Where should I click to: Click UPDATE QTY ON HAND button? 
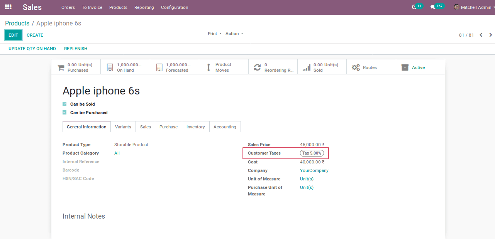tap(32, 49)
